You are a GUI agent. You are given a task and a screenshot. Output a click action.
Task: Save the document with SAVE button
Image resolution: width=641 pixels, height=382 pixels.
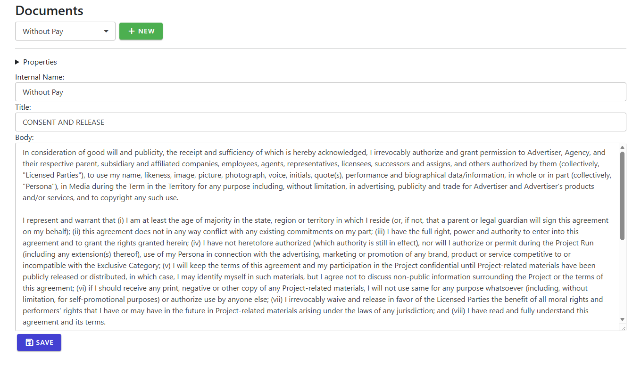(x=39, y=342)
